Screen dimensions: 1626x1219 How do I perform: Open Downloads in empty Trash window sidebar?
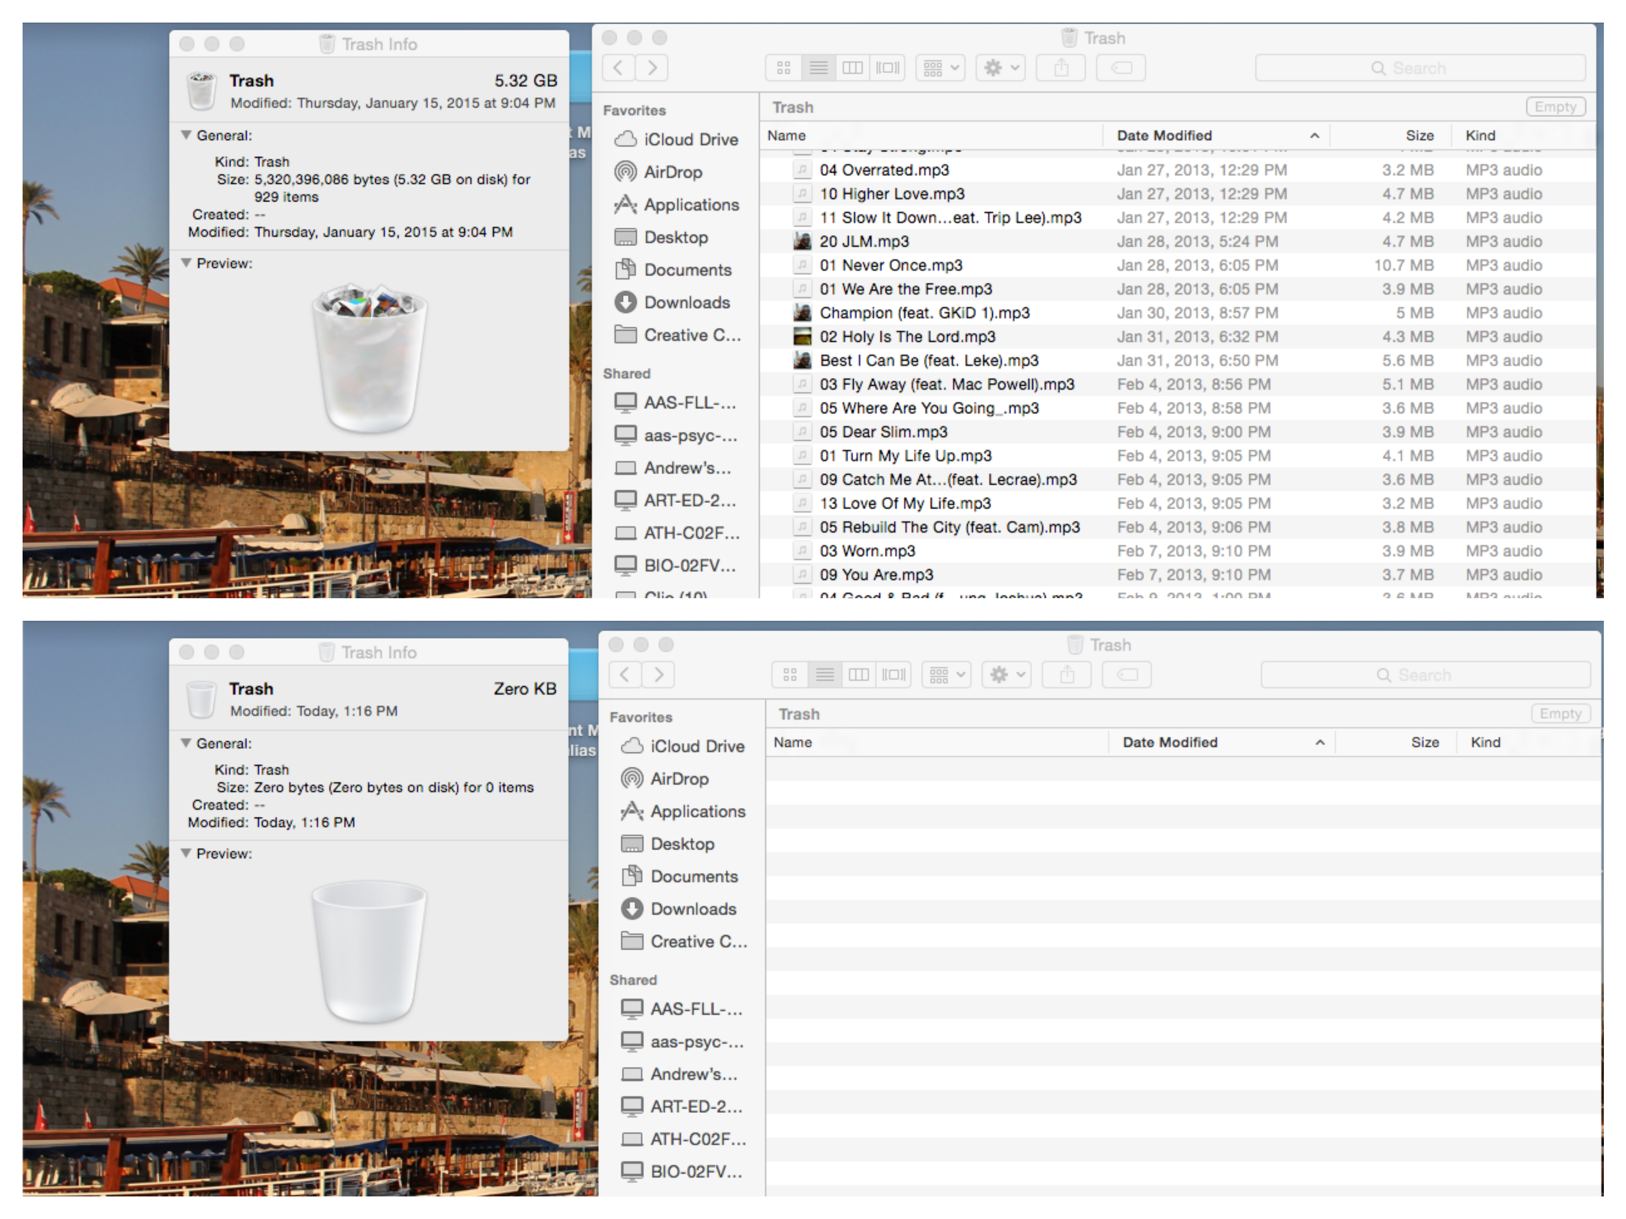tap(678, 909)
